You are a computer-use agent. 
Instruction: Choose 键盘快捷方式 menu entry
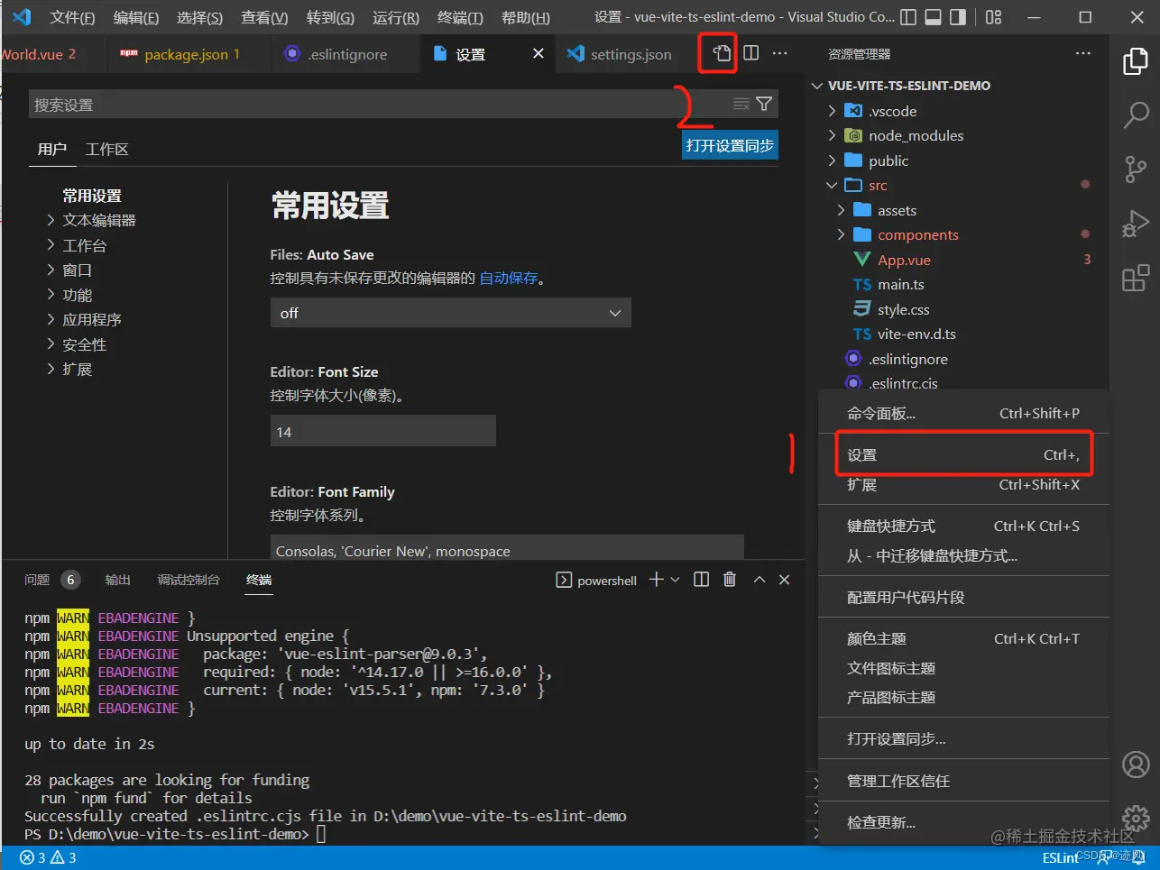[963, 526]
